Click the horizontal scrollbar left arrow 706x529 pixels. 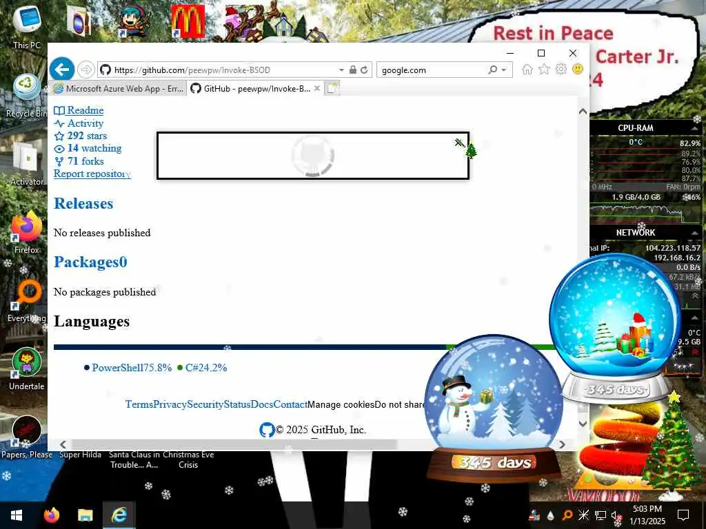(63, 444)
